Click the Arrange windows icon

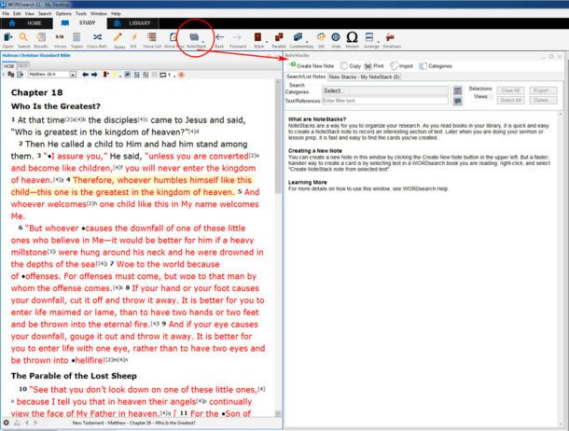tap(369, 37)
